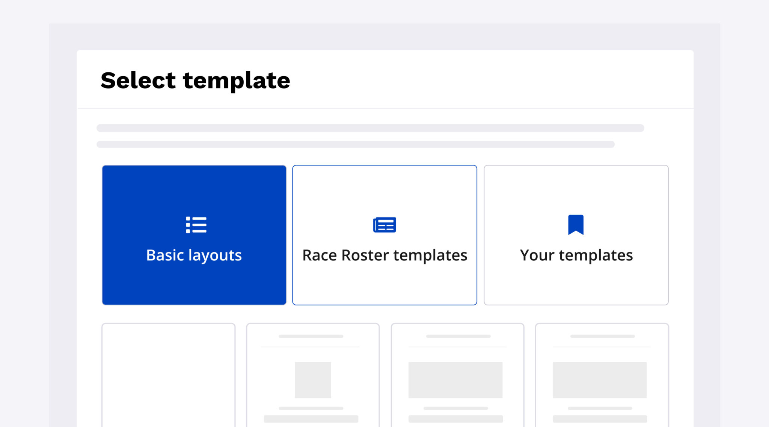The width and height of the screenshot is (769, 427).
Task: Click the top gray placeholder description bar
Action: (370, 128)
